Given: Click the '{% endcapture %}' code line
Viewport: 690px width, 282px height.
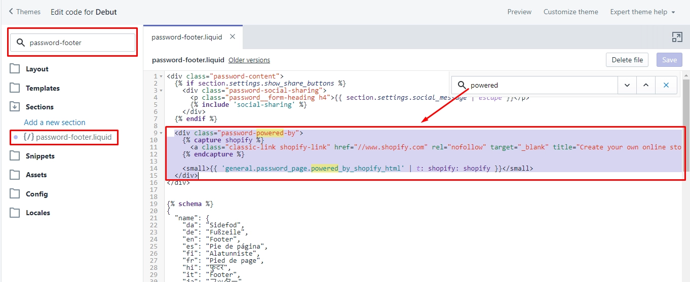Looking at the screenshot, I should (213, 154).
